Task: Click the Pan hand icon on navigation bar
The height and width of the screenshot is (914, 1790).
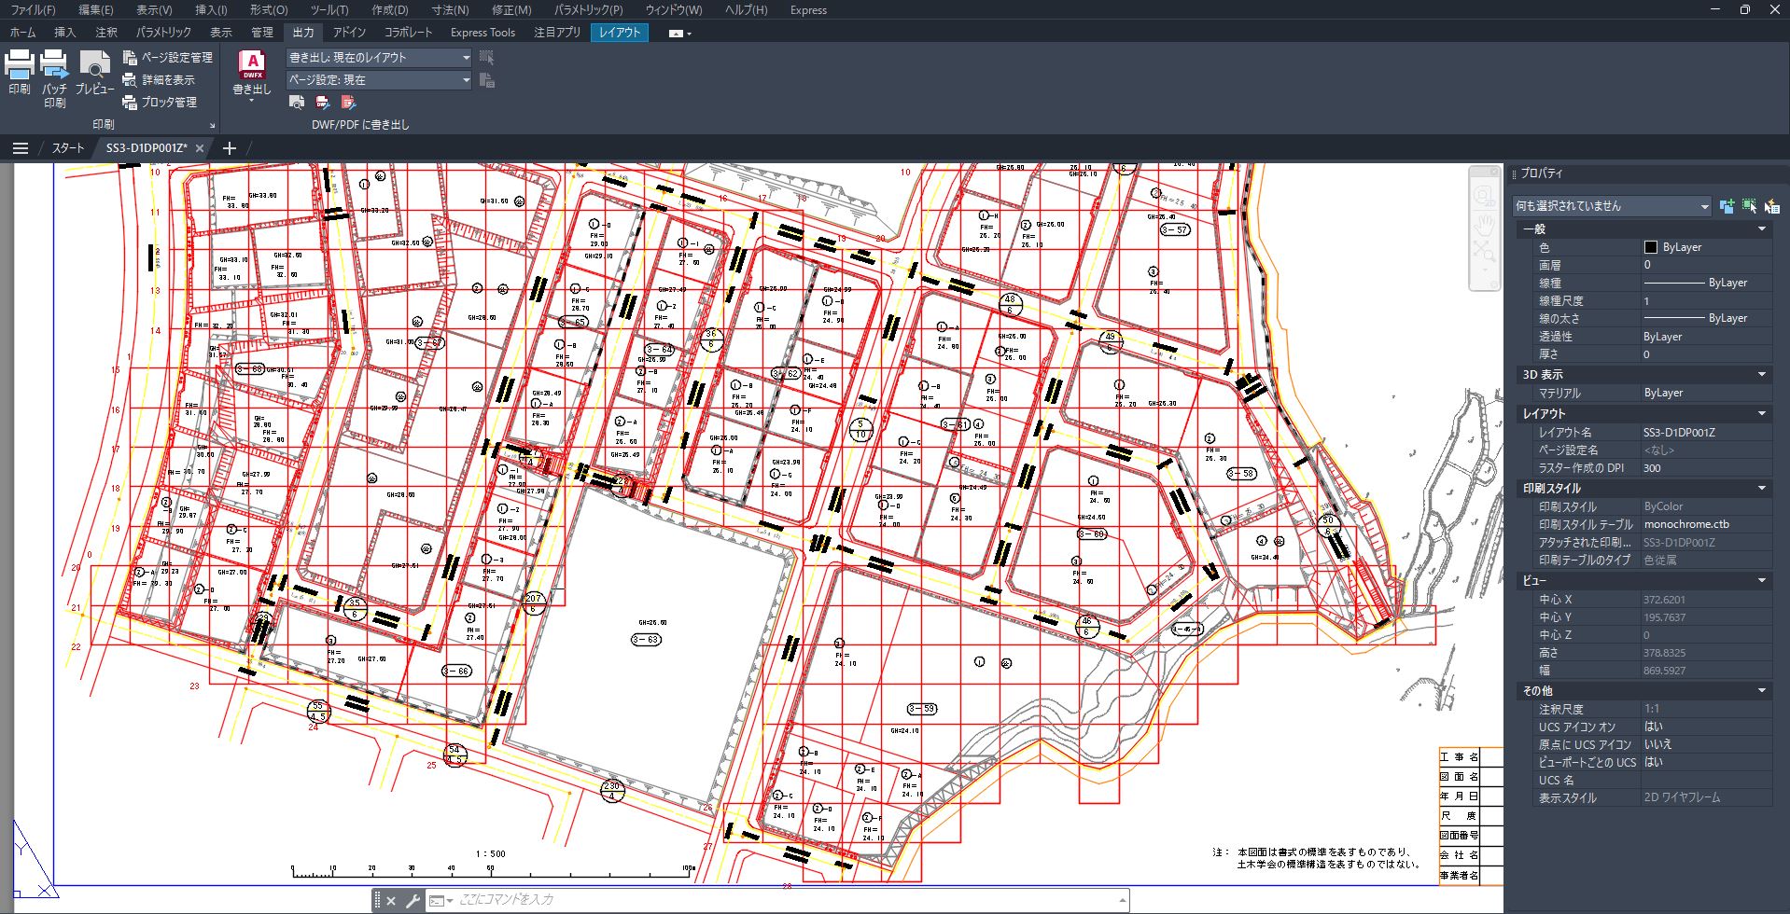Action: (1484, 224)
